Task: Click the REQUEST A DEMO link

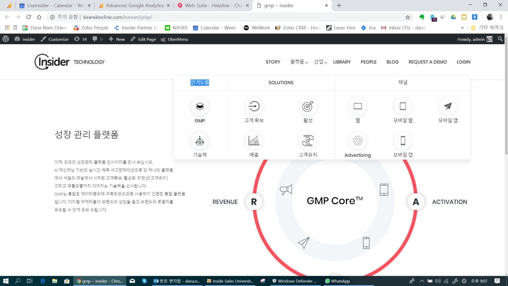Action: [427, 62]
